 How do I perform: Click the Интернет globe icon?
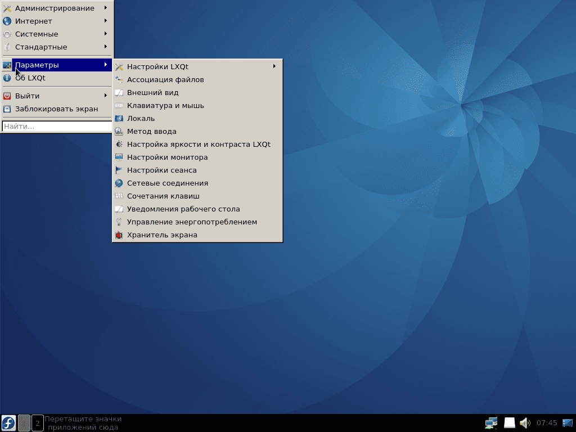(x=7, y=21)
